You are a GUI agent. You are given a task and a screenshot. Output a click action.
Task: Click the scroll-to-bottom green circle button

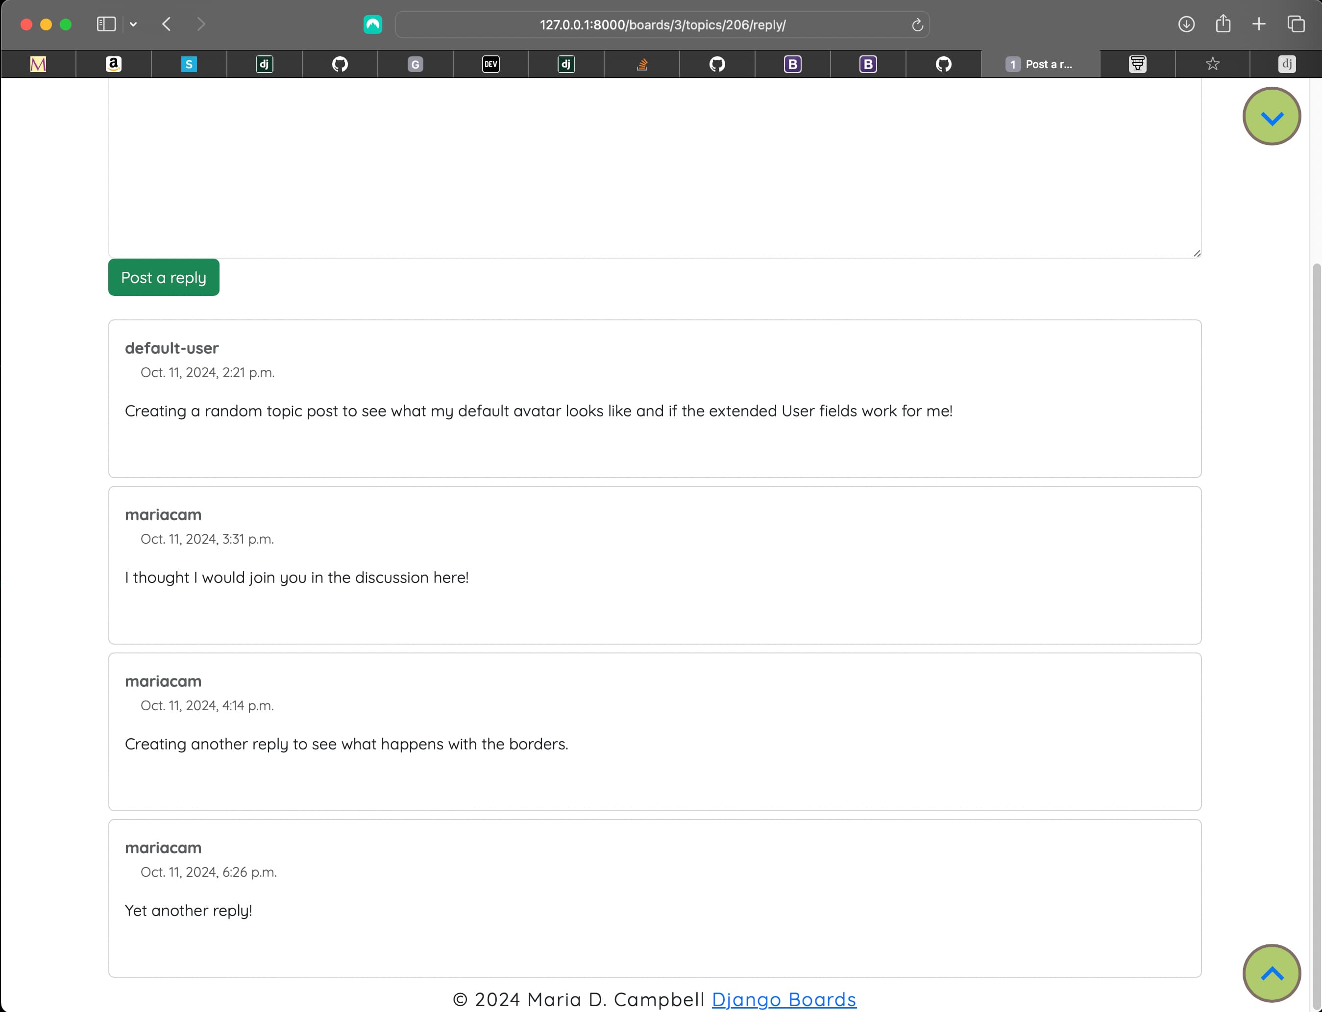tap(1272, 117)
